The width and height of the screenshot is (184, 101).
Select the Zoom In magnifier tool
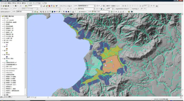coord(41,12)
